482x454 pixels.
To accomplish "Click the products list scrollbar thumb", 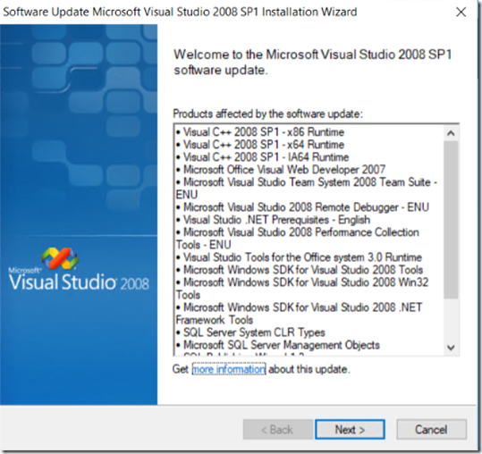I will (x=451, y=220).
